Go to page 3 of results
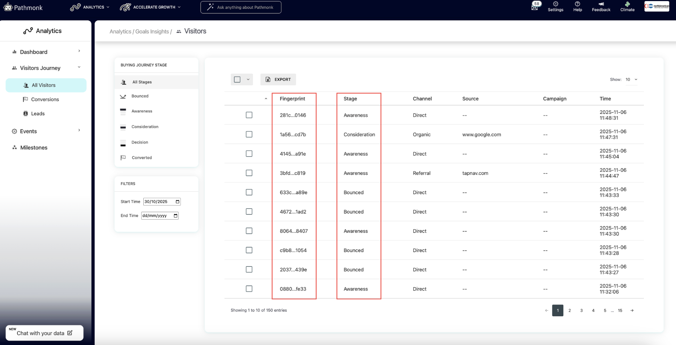Viewport: 676px width, 345px height. tap(581, 310)
